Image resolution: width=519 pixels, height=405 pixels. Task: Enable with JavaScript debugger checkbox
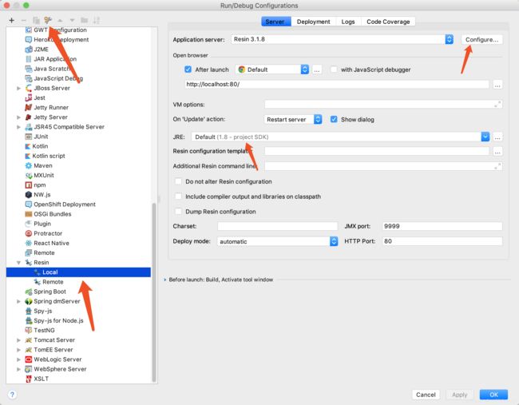click(334, 69)
